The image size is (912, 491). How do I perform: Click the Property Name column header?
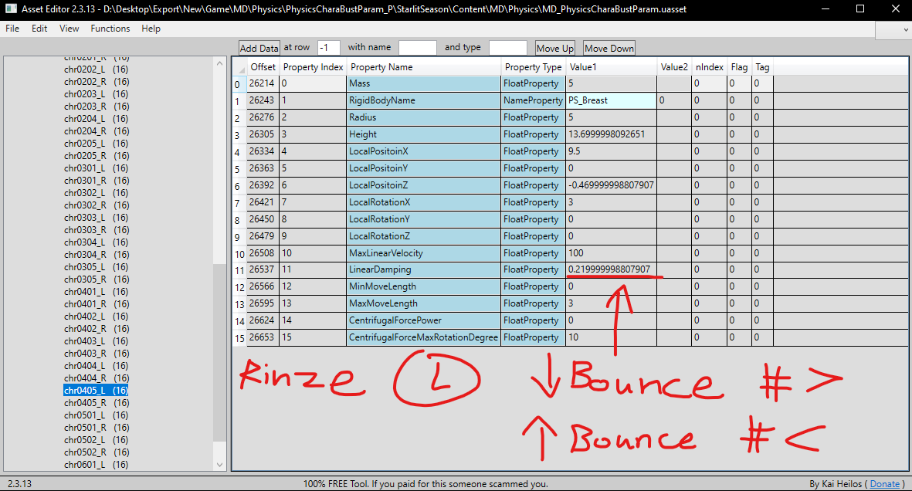click(423, 67)
